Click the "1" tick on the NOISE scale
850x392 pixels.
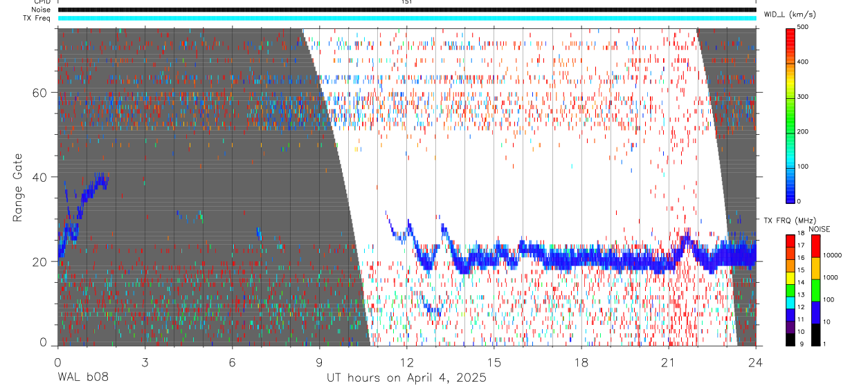pos(824,344)
